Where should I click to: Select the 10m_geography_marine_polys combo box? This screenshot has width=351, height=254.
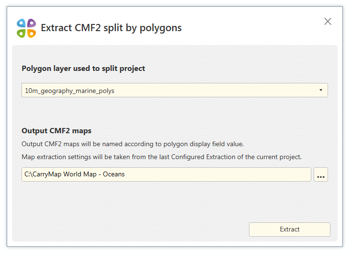(175, 90)
